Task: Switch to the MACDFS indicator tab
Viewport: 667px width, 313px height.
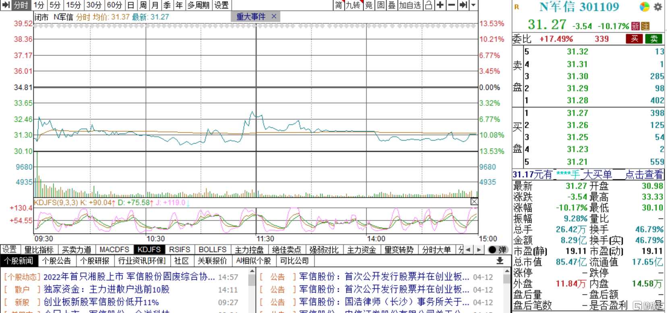Action: click(114, 250)
